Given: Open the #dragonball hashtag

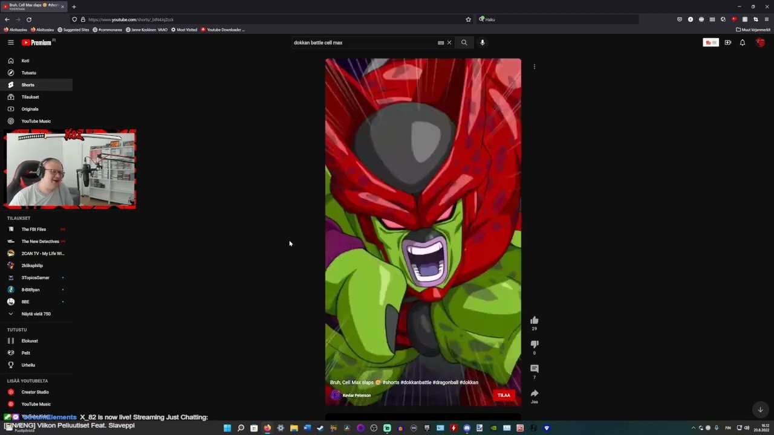Looking at the screenshot, I should click(x=446, y=382).
